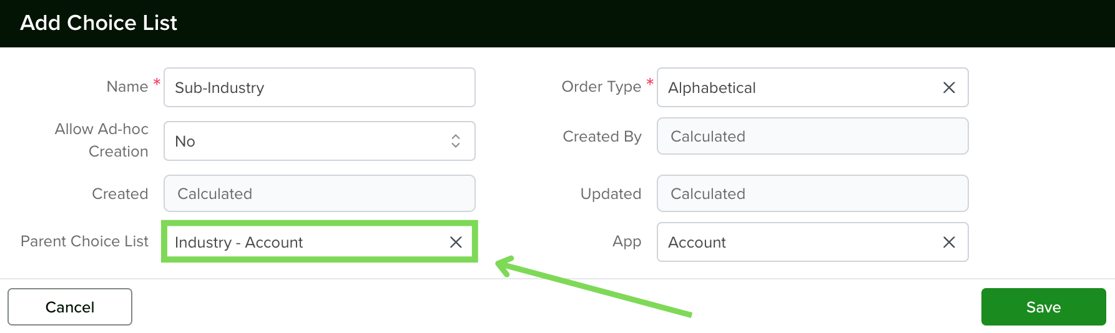Open the Allow Ad-hoc Creation stepper arrows
Screen dimensions: 1115x333
coord(456,141)
